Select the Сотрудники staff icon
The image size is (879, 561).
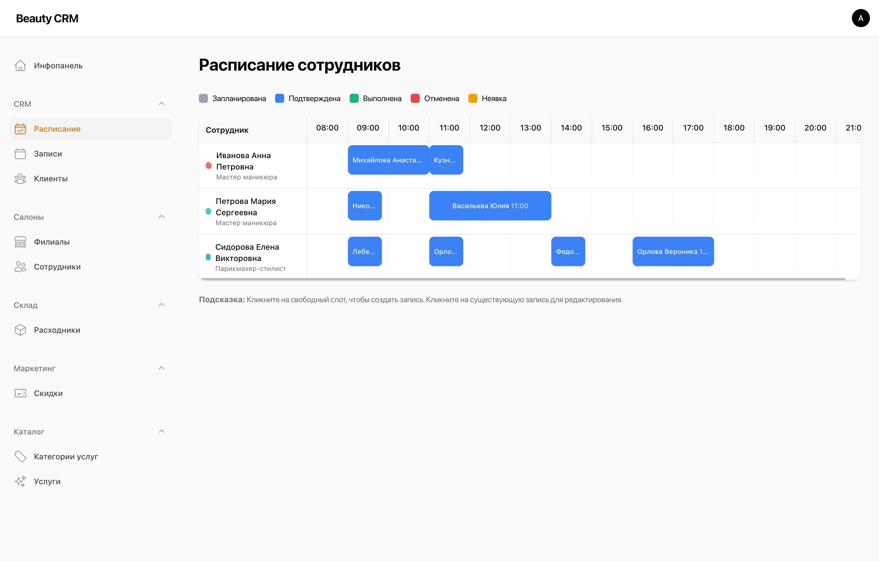point(20,267)
